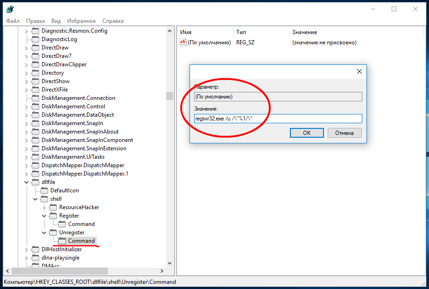Click the REG_SZ type cell
The width and height of the screenshot is (429, 289).
[245, 42]
